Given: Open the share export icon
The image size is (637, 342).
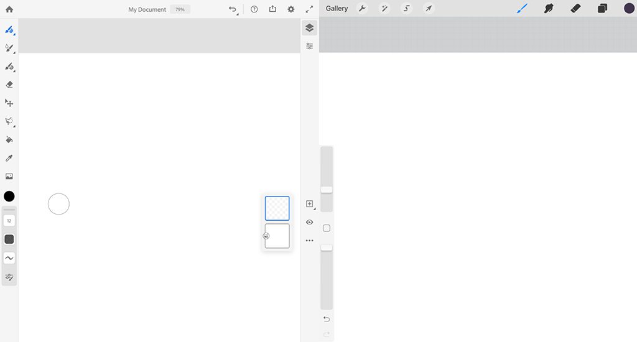Looking at the screenshot, I should [272, 9].
